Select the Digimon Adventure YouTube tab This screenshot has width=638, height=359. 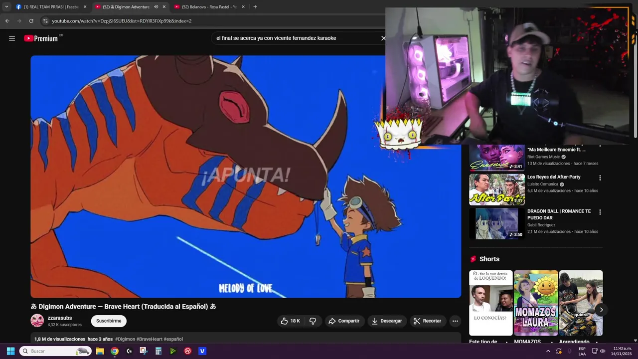pos(126,7)
